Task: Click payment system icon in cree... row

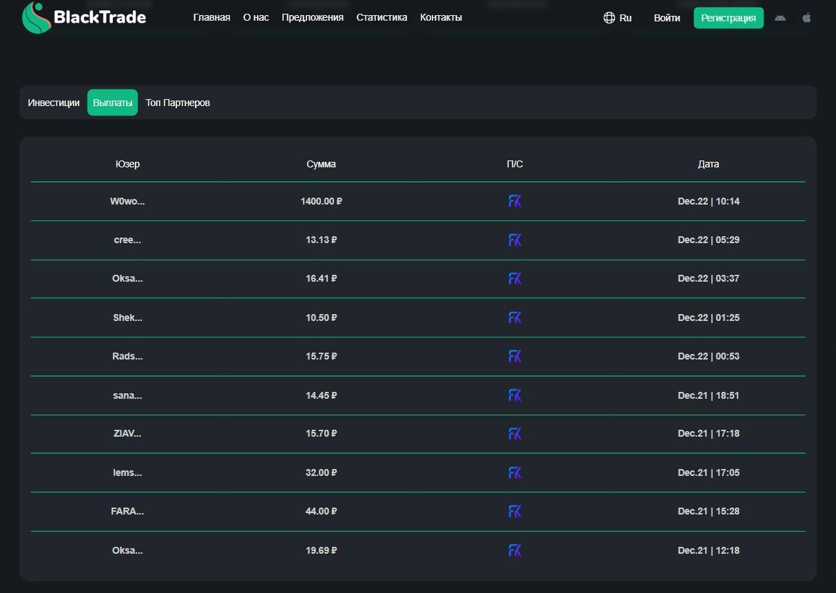Action: pos(514,240)
